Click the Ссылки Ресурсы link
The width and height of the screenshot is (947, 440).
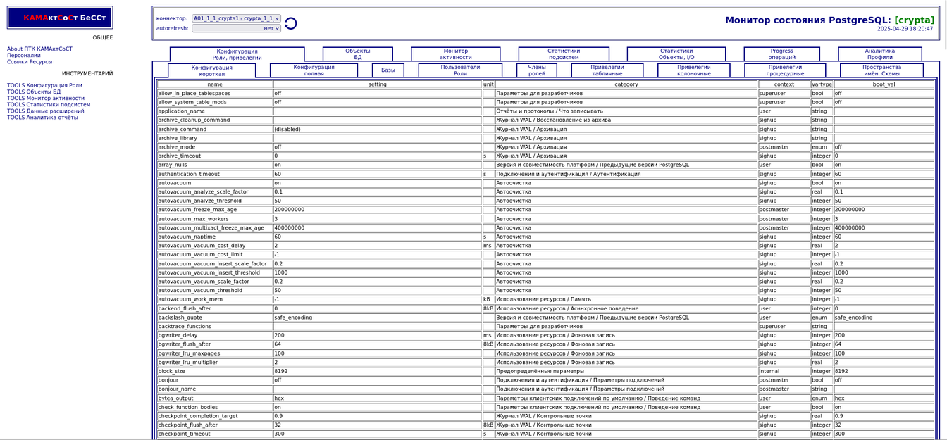30,62
